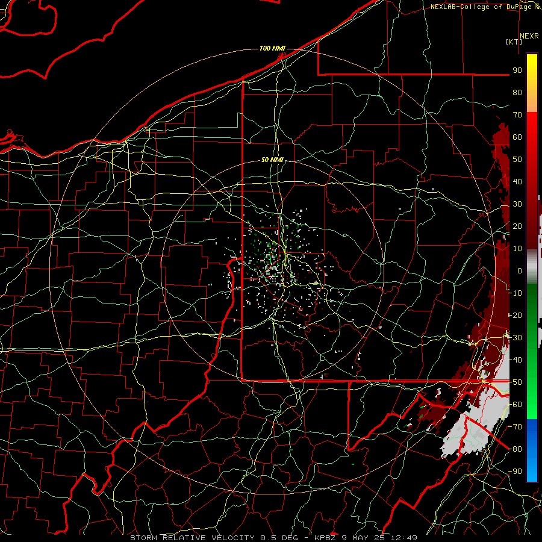Click the -70 scale value
The width and height of the screenshot is (542, 542).
(x=516, y=427)
